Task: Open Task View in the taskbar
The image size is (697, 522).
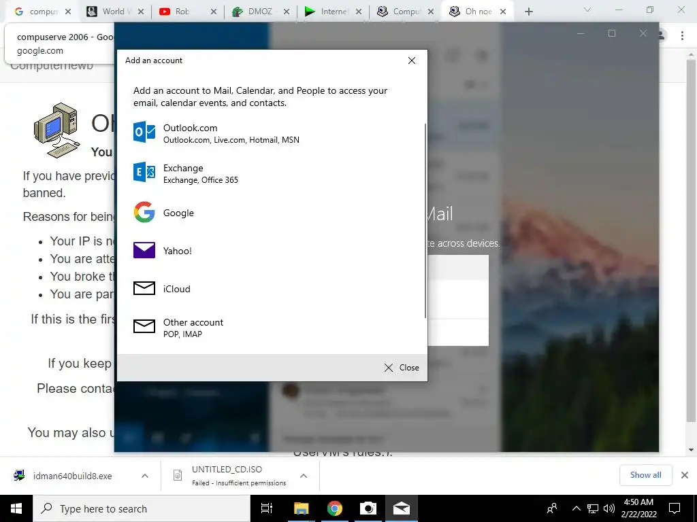Action: click(267, 508)
